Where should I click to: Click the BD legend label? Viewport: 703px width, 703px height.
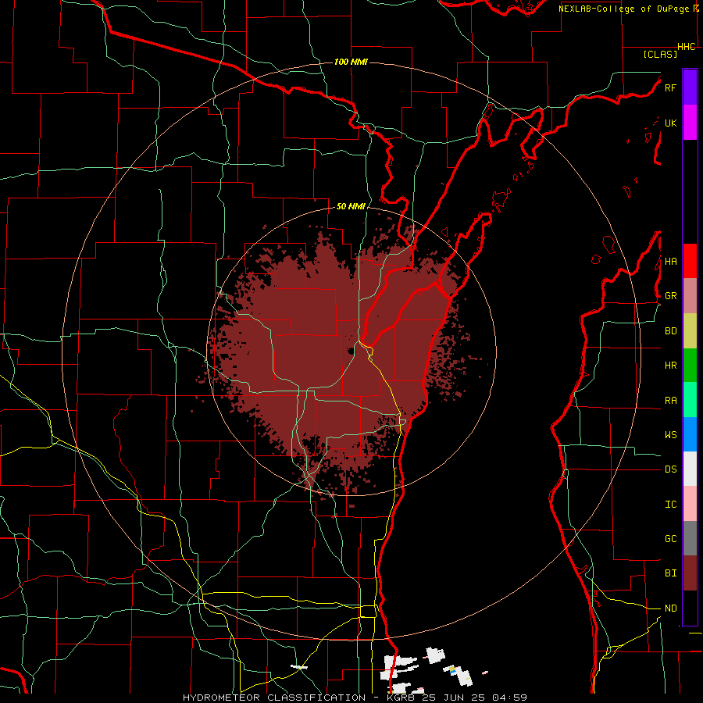[x=670, y=331]
